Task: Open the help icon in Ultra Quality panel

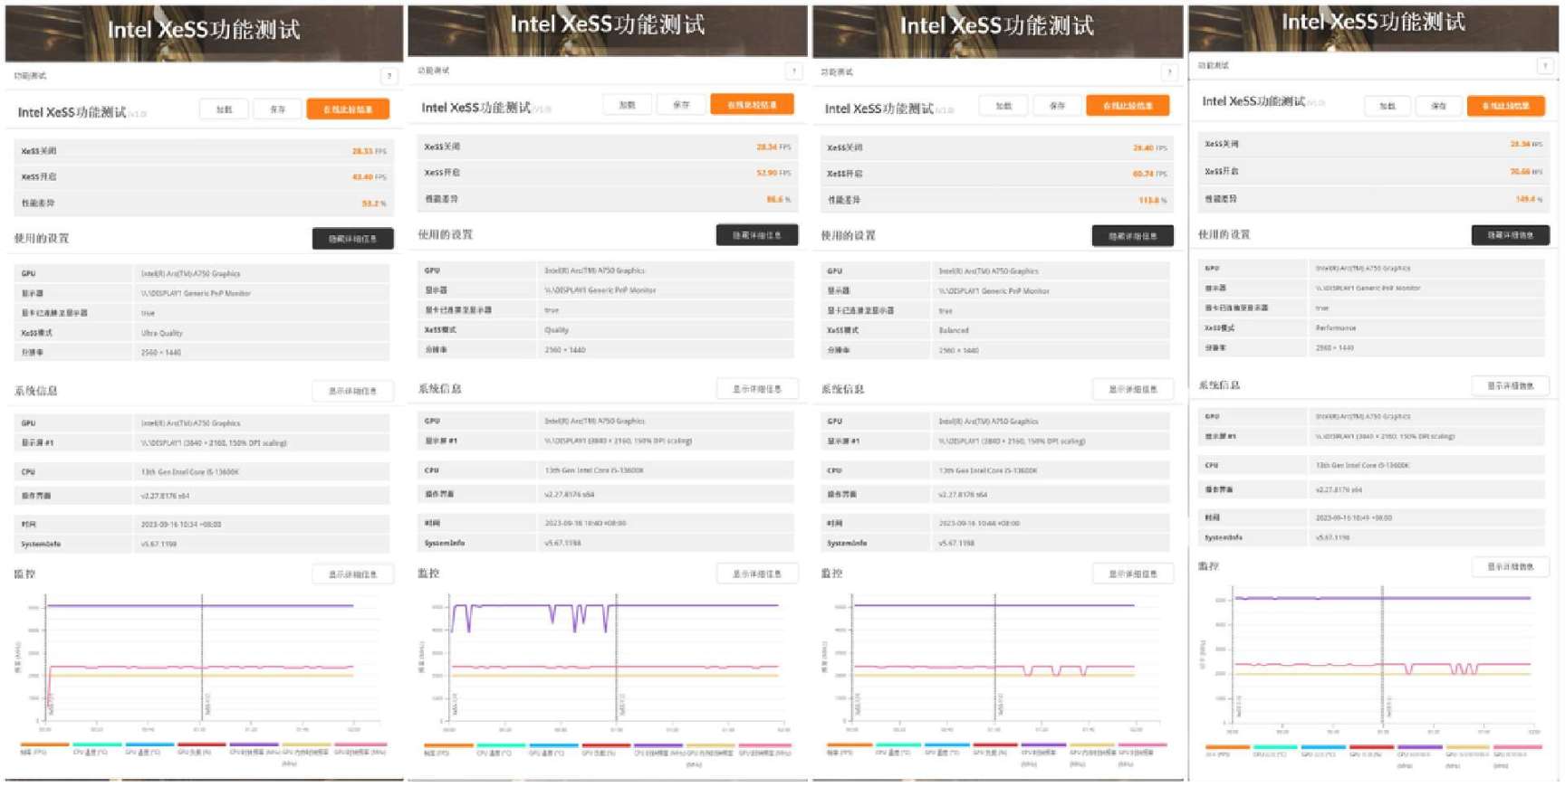Action: (x=389, y=76)
